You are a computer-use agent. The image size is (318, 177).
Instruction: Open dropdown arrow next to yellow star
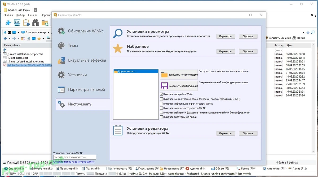(x=43, y=39)
